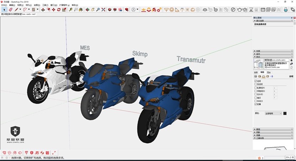Add a V-Ray dome light
The height and width of the screenshot is (161, 296).
tap(193, 9)
